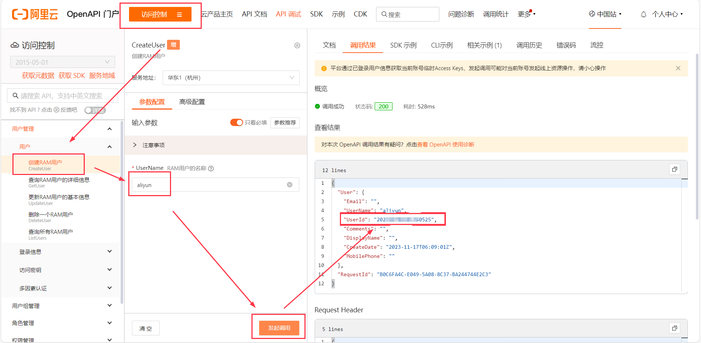Toggle the 只看必填 switch
Viewport: 701px width, 343px height.
pos(236,122)
